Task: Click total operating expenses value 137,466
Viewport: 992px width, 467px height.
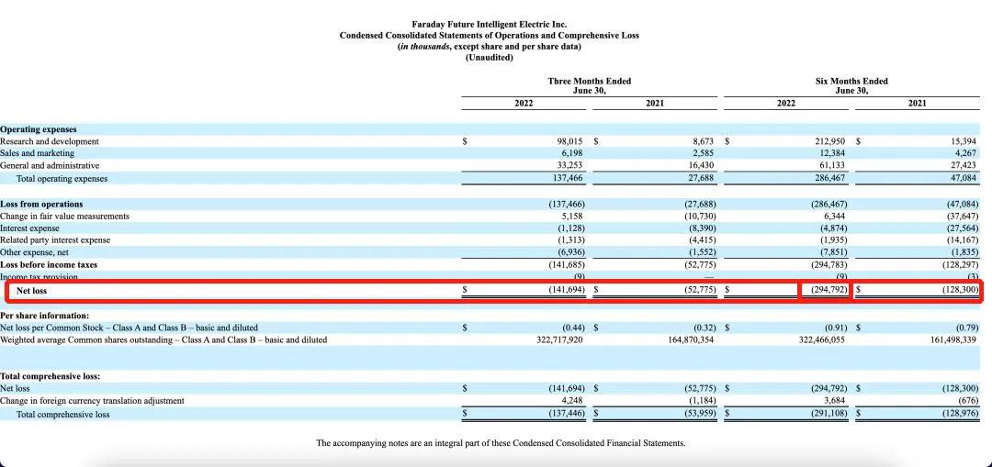Action: (568, 179)
